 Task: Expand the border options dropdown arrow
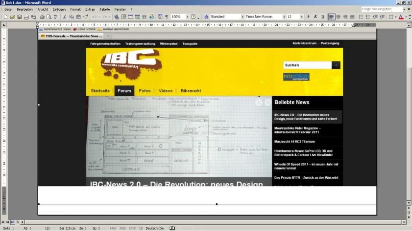point(396,17)
